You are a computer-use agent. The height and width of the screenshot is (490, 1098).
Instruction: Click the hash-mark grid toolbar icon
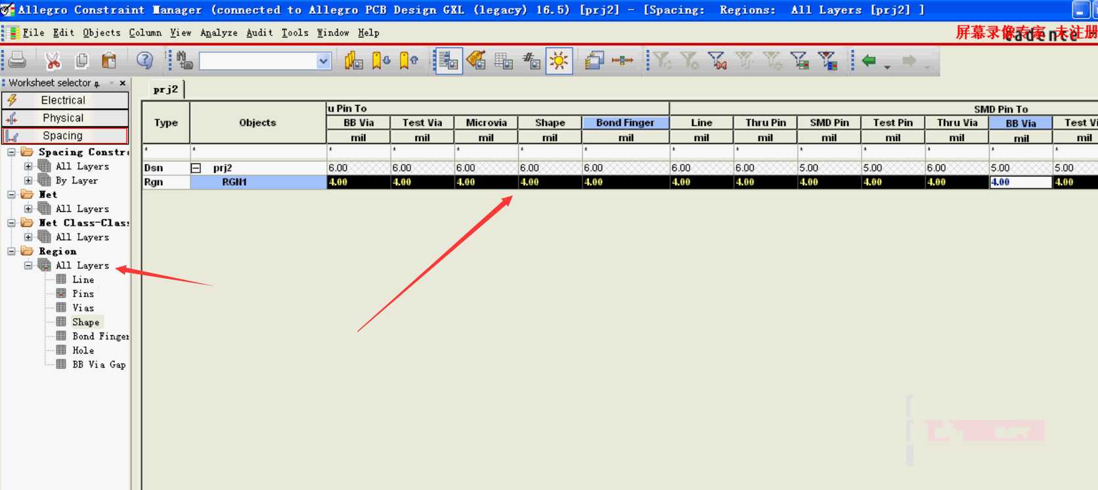pyautogui.click(x=531, y=61)
